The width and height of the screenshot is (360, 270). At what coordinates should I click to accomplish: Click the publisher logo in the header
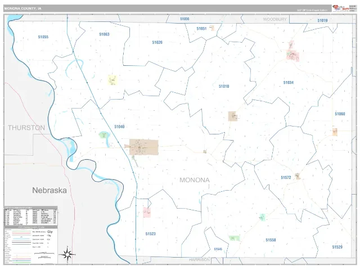(341, 8)
